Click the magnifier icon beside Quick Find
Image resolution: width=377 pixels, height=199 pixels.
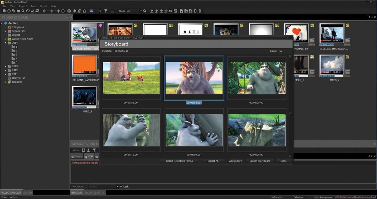pos(145,11)
